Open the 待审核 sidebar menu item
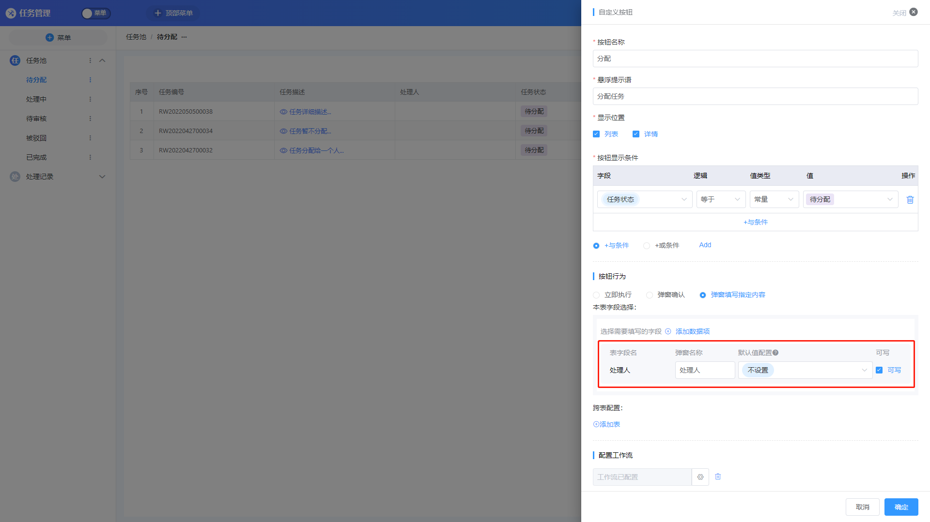 [36, 119]
